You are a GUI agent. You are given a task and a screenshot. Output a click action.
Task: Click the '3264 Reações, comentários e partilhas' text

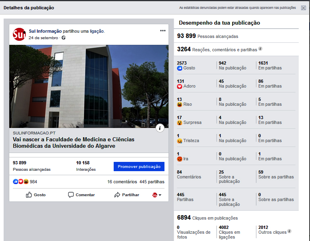pyautogui.click(x=217, y=49)
